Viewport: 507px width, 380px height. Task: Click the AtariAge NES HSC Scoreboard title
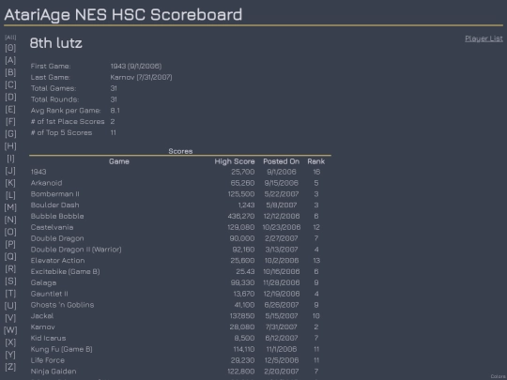click(x=123, y=14)
